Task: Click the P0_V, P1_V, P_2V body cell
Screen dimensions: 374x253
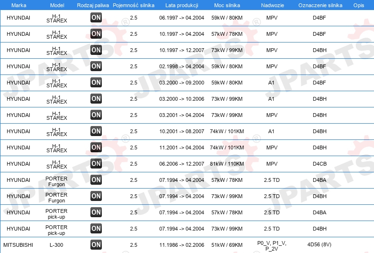Action: [x=272, y=246]
